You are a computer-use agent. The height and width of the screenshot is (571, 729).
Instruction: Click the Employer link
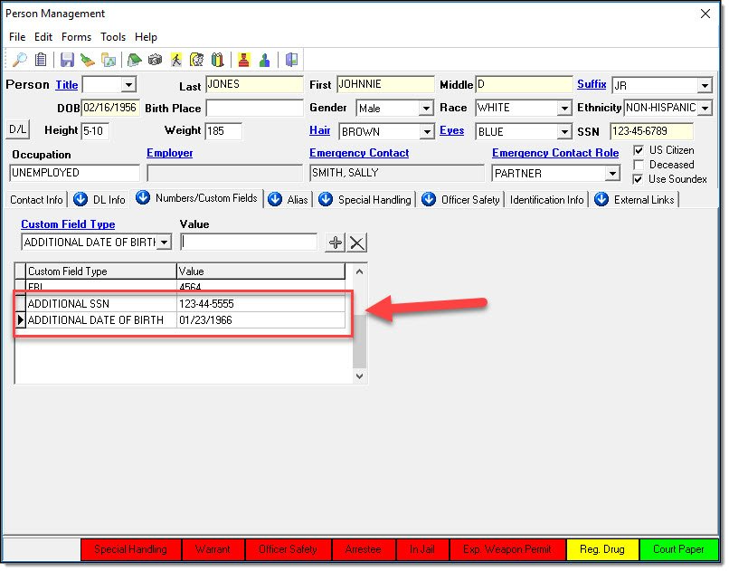click(169, 154)
